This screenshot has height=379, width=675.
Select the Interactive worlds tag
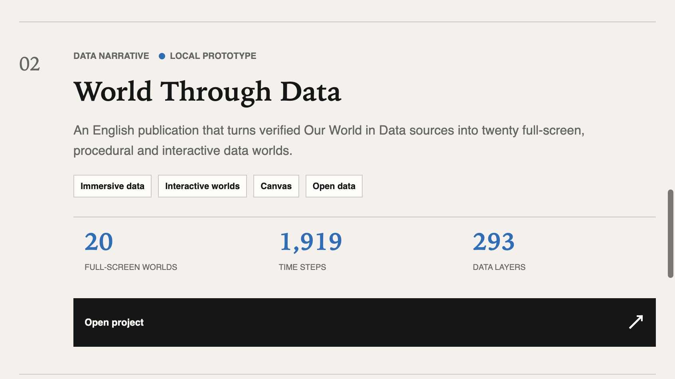click(202, 186)
